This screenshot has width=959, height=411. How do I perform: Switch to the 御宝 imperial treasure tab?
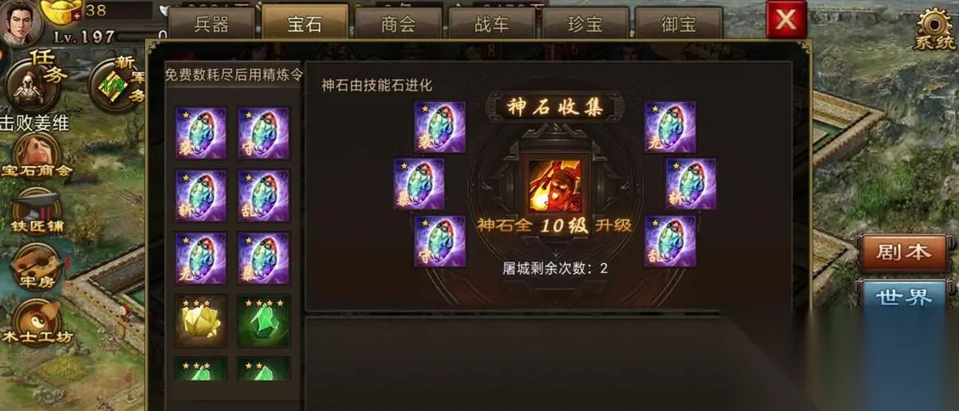click(679, 24)
